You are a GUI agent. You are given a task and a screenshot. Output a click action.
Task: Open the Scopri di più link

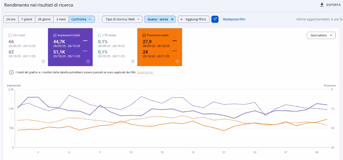coord(145,72)
